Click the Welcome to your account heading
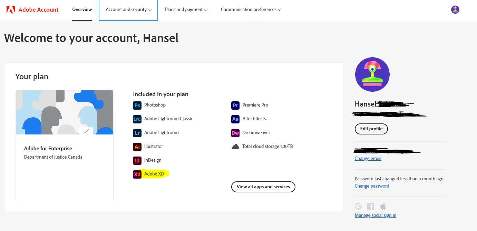This screenshot has width=477, height=231. click(x=91, y=38)
